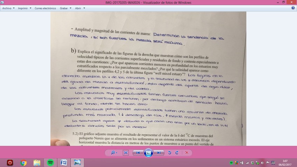Rotate the photo counterclockwise
This screenshot has width=297, height=167.
(x=170, y=153)
